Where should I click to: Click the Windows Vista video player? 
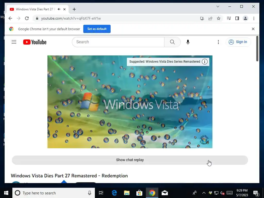click(x=130, y=102)
